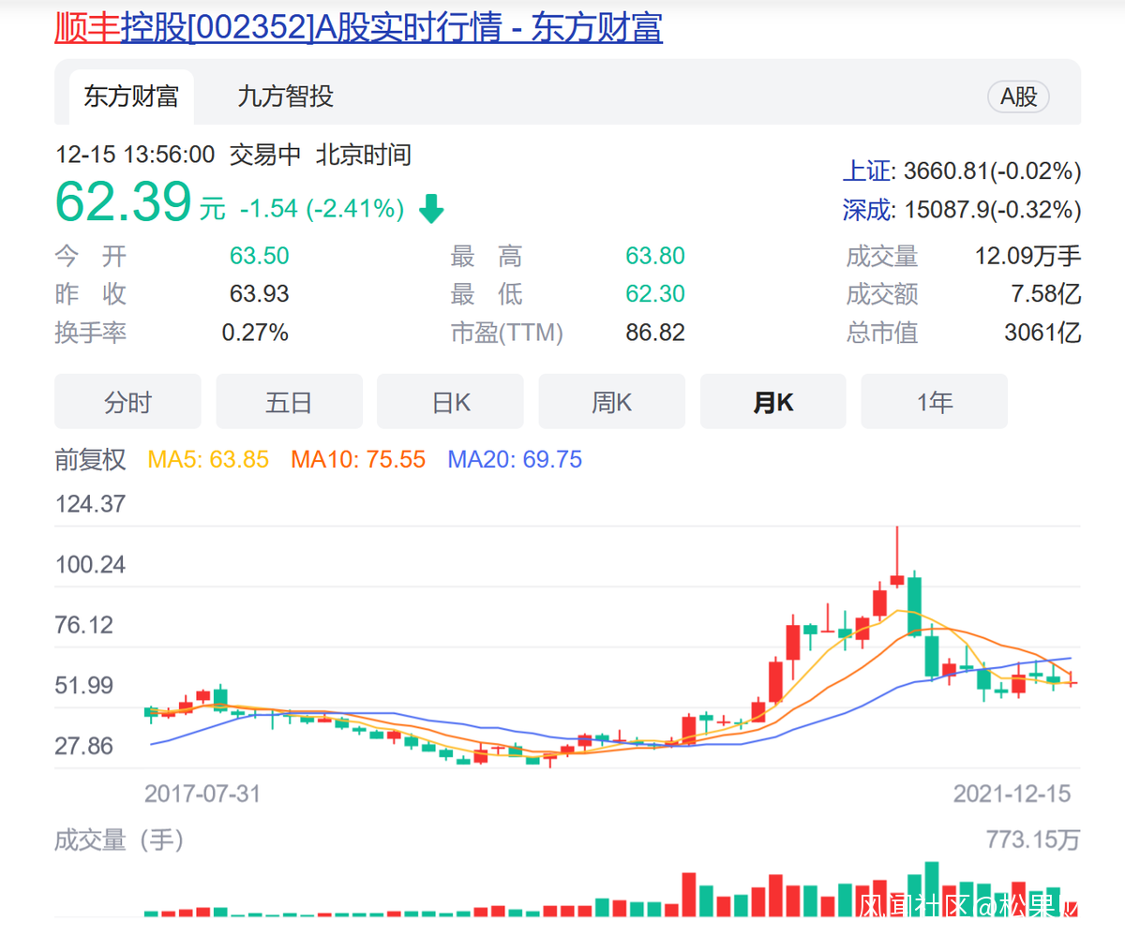The image size is (1125, 936).
Task: Click the current price 62.39
Action: point(124,202)
